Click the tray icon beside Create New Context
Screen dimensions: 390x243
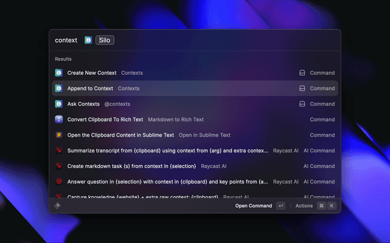pos(302,73)
